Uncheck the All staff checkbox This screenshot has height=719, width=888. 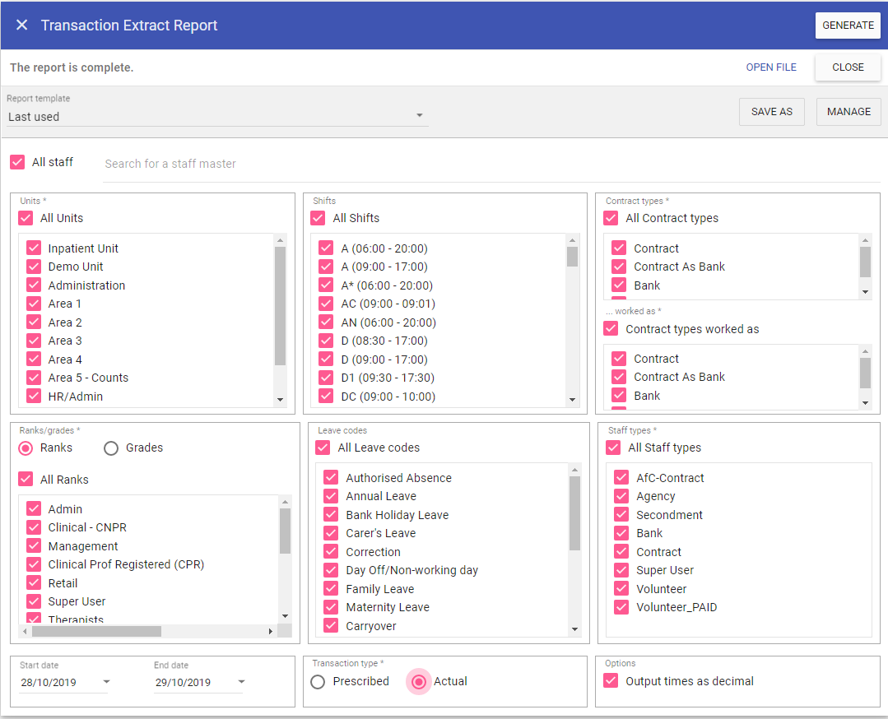(x=17, y=162)
